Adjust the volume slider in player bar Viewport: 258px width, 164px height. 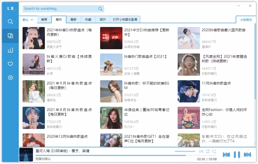click(185, 151)
